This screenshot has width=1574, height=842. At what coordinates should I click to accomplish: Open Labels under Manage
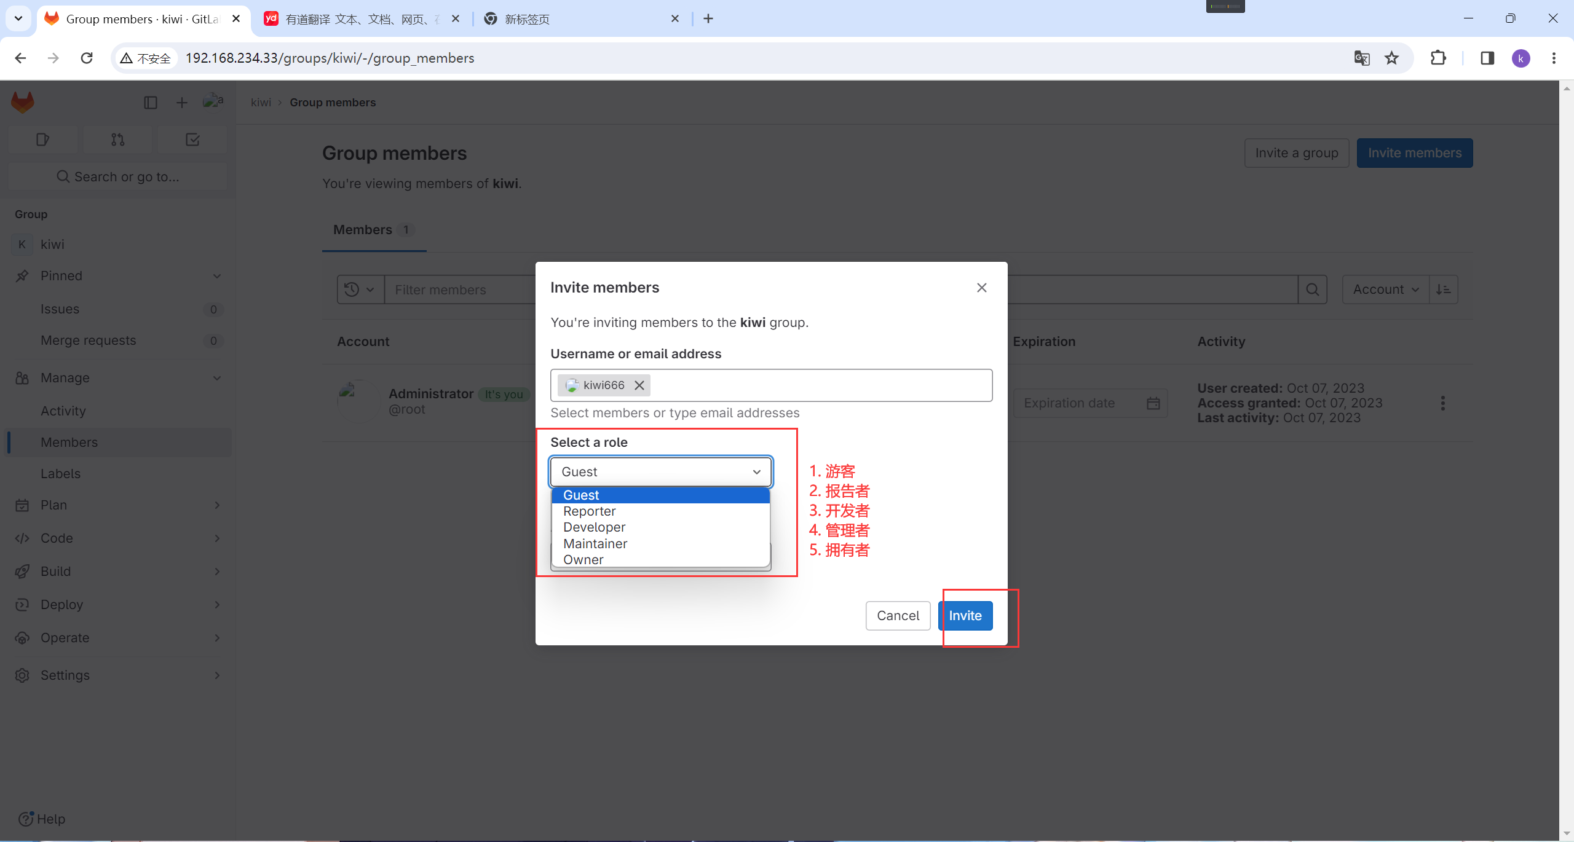coord(118,474)
